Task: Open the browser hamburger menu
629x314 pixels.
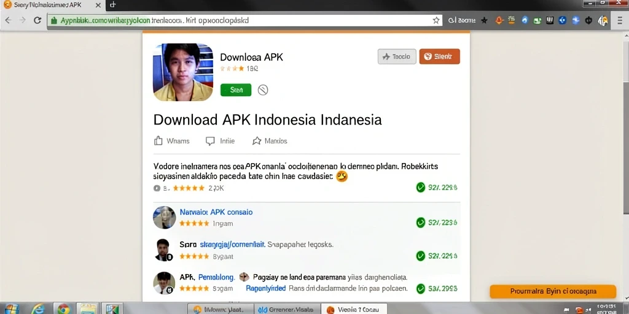Action: (620, 20)
